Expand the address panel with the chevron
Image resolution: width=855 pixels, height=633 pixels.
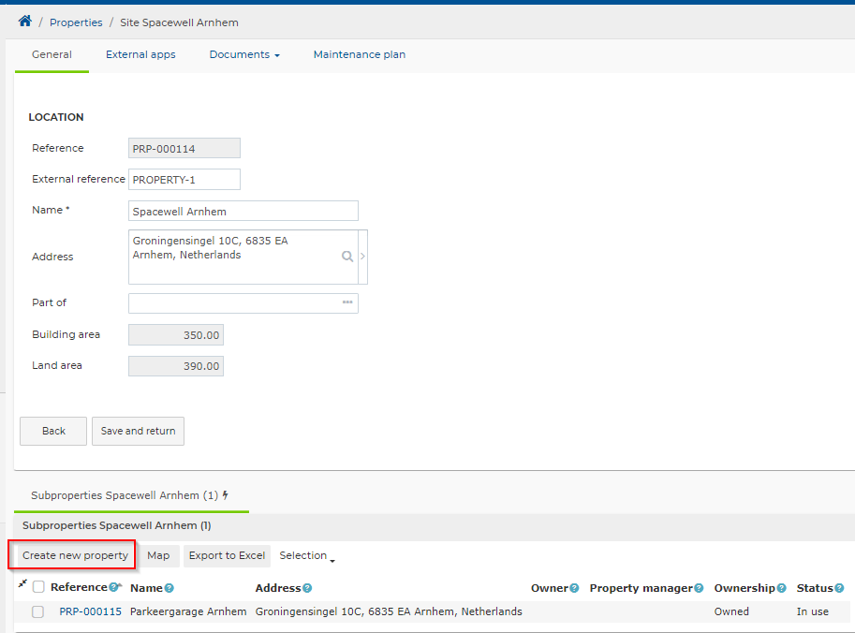[x=362, y=257]
